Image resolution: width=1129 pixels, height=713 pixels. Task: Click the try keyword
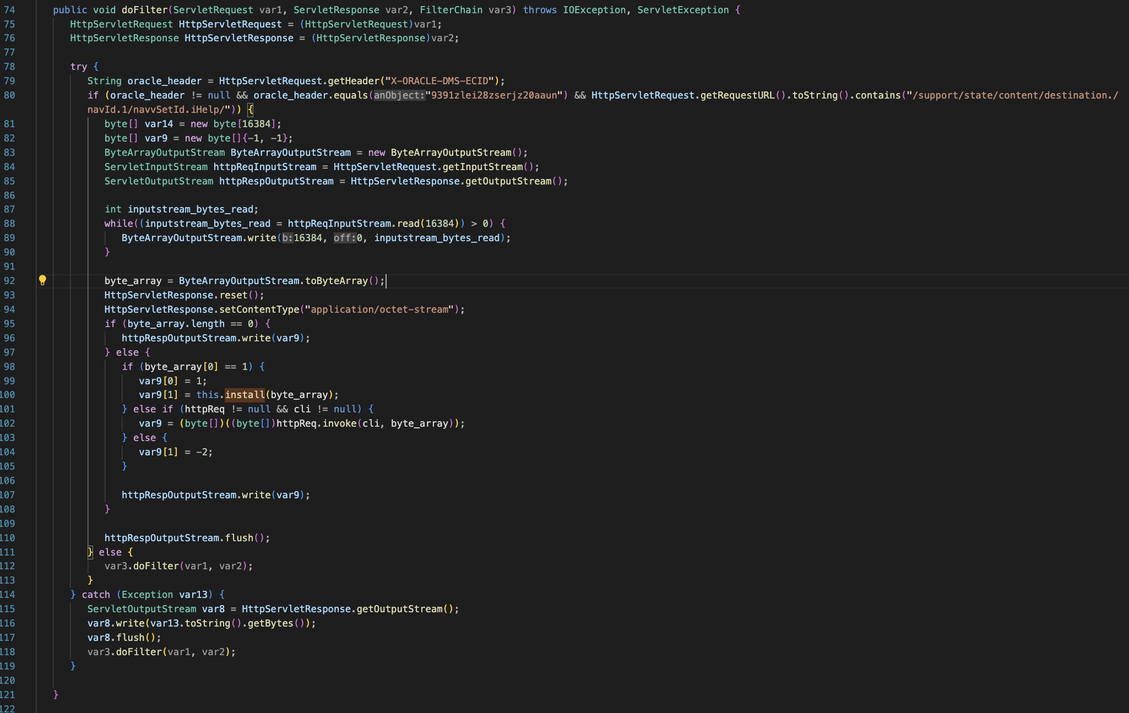coord(79,67)
